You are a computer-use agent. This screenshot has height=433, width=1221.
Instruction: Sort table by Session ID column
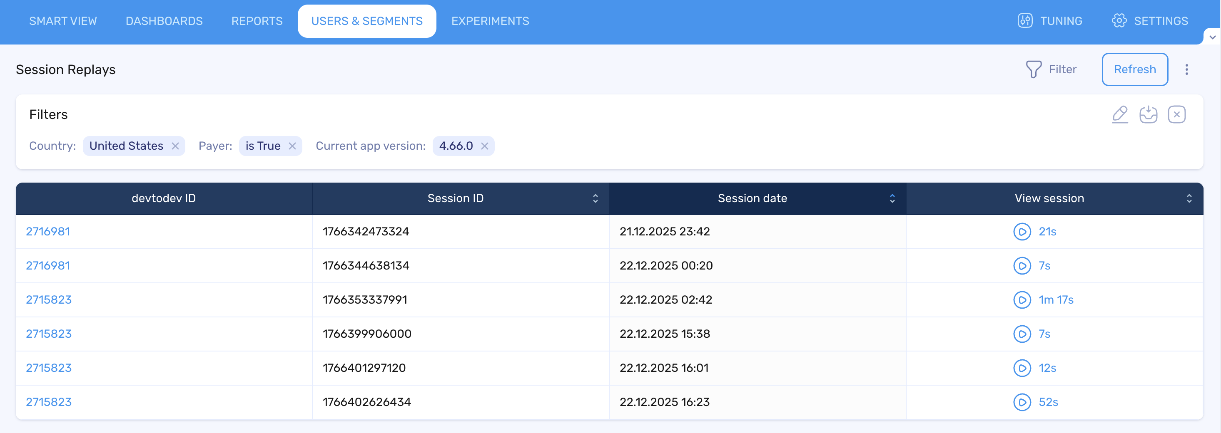(x=596, y=199)
